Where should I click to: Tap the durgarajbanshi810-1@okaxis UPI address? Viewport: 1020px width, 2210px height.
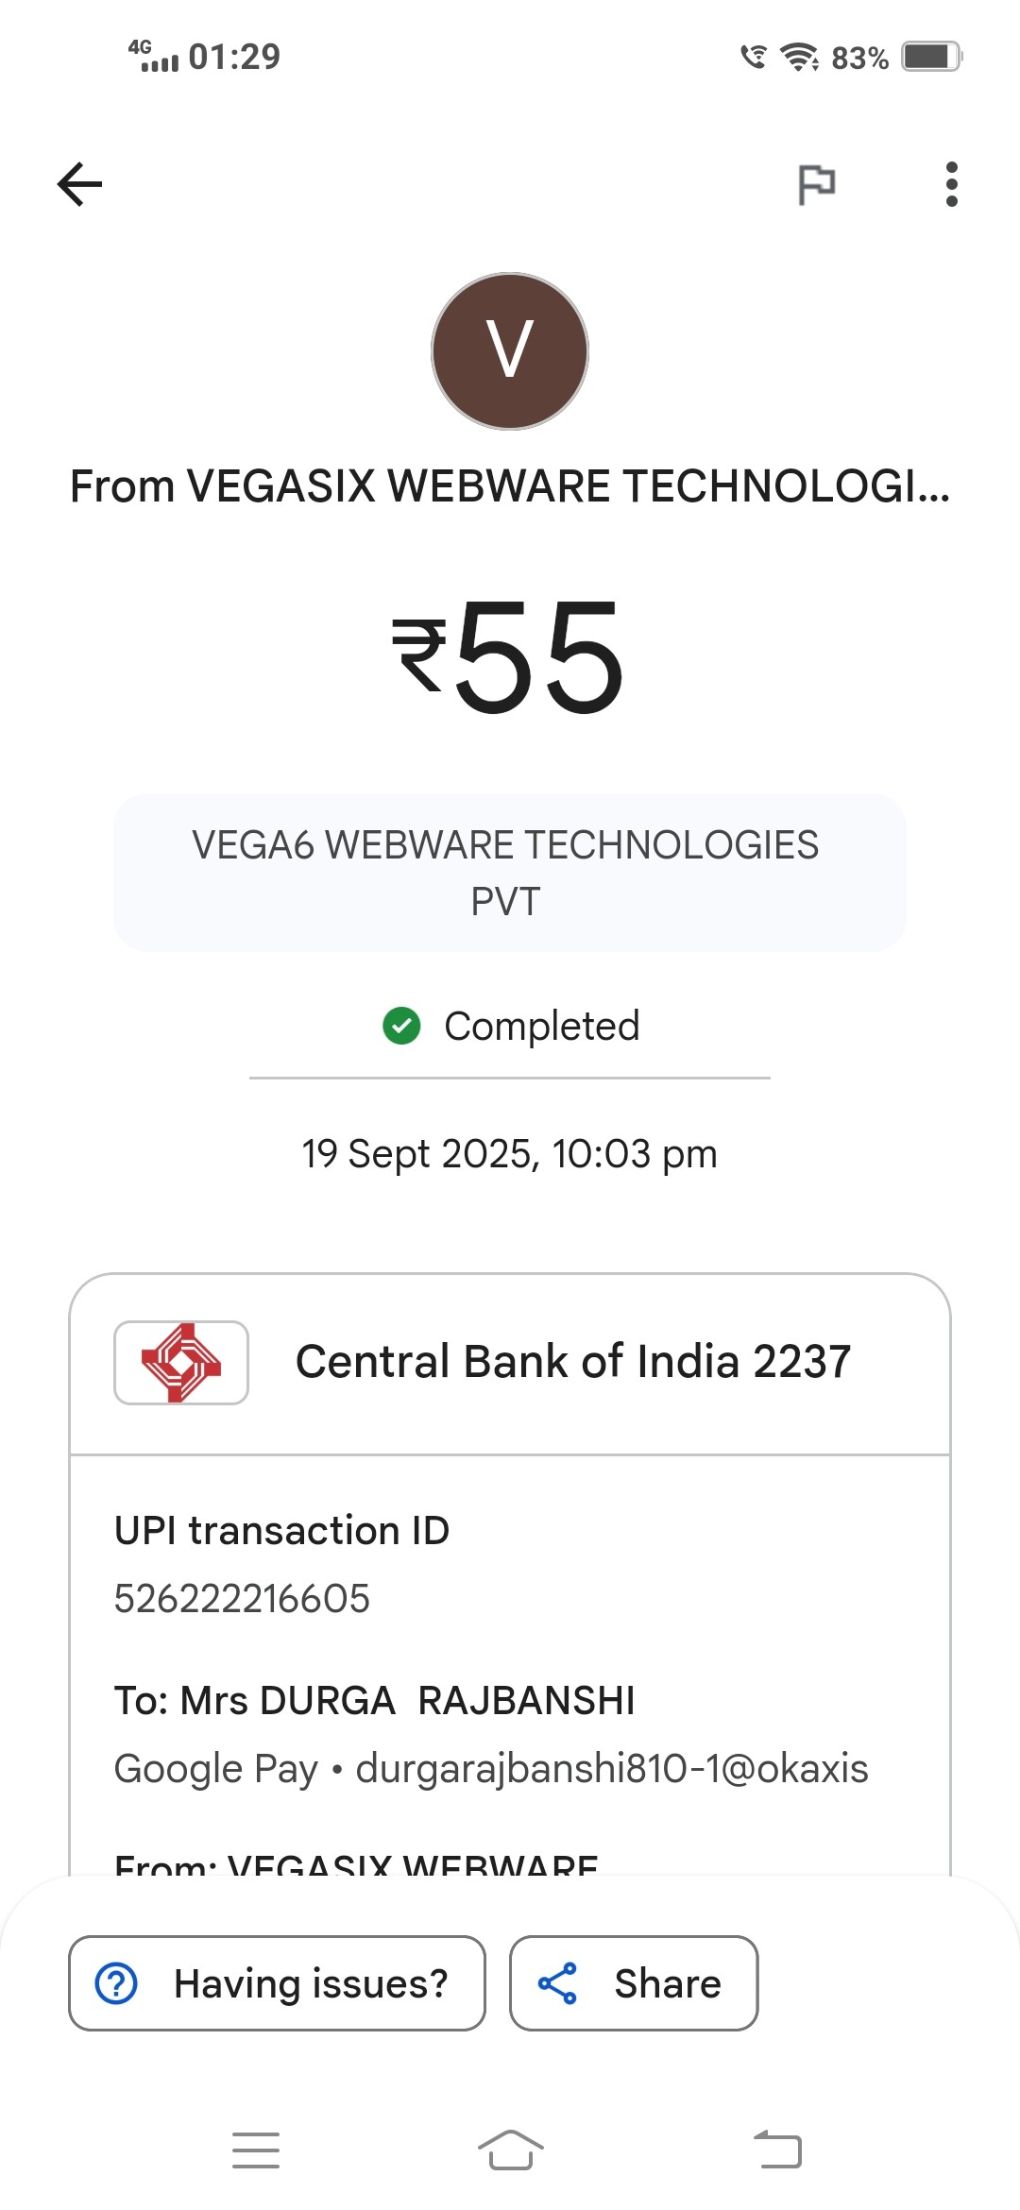(x=611, y=1768)
